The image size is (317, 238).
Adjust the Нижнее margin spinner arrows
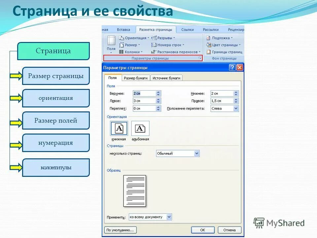coord(236,93)
